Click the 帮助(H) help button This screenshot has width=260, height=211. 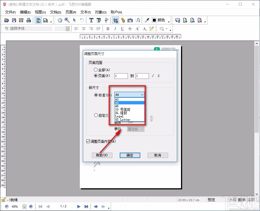pyautogui.click(x=102, y=155)
